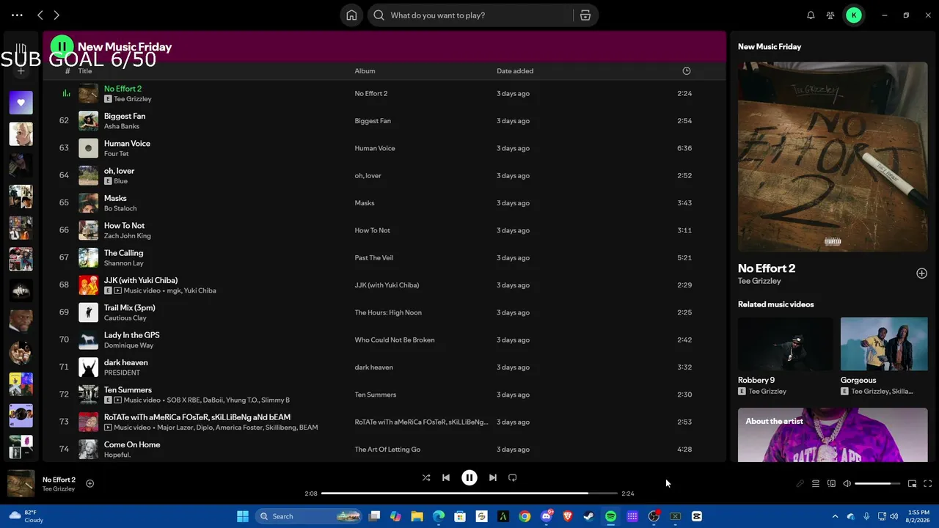The height and width of the screenshot is (528, 939).
Task: Sort by the Date added column header
Action: [515, 71]
